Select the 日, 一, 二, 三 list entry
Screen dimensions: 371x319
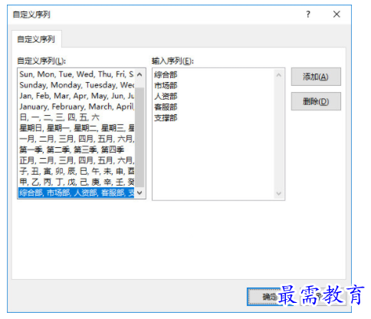77,117
